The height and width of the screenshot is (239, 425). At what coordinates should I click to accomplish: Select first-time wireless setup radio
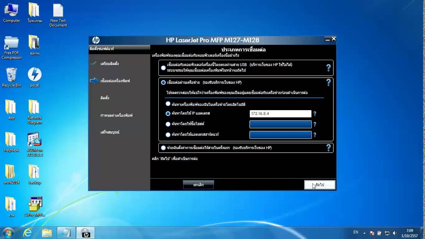(163, 148)
